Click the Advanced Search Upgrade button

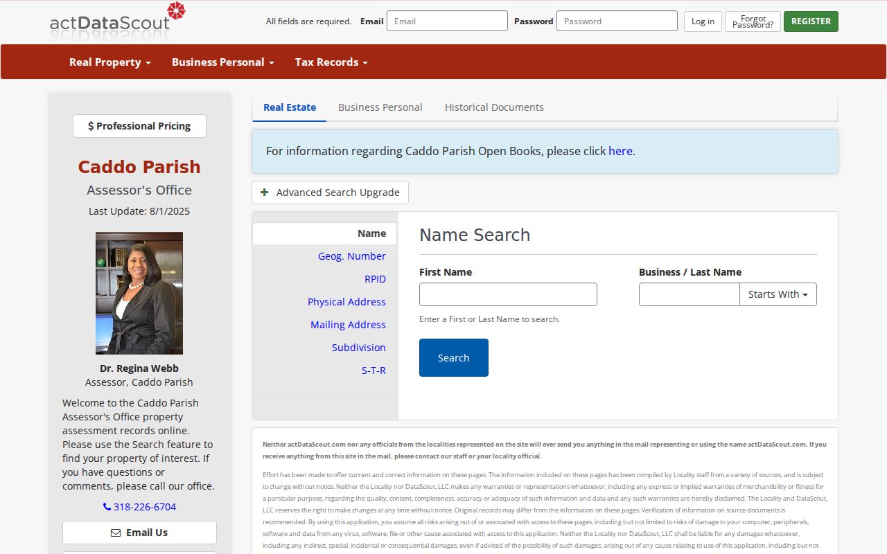click(x=330, y=193)
